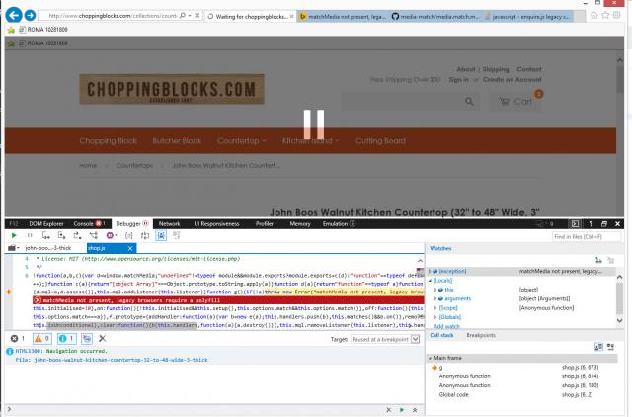The image size is (632, 417).
Task: Switch to the Breakpoints tab
Action: tap(481, 335)
